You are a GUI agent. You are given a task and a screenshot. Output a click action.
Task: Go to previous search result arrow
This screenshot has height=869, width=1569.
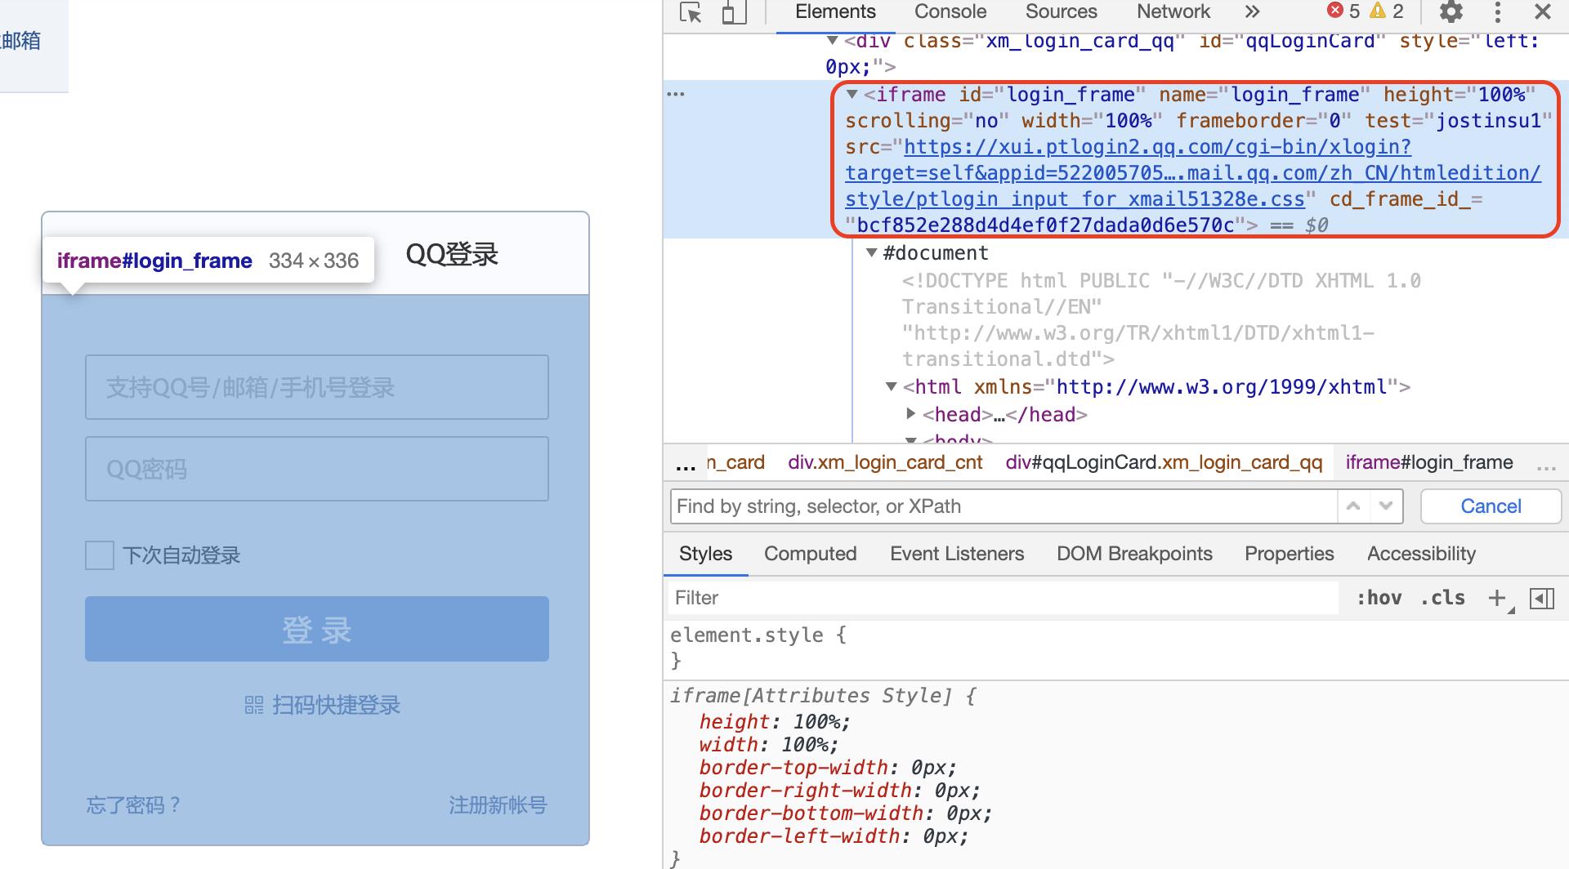[1353, 506]
